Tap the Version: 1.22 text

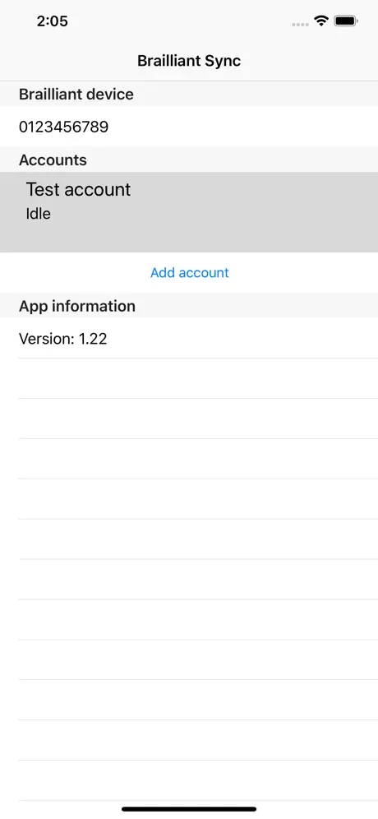point(63,339)
